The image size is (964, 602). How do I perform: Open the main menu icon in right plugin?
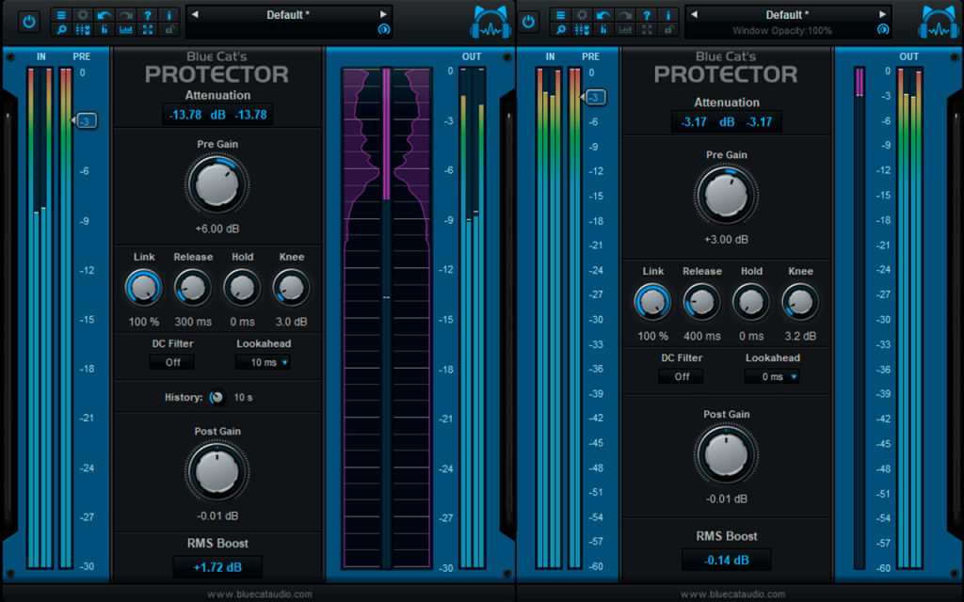click(x=560, y=15)
